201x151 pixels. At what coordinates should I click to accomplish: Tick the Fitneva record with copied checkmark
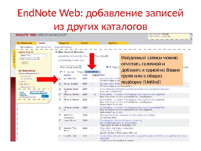(x=60, y=95)
